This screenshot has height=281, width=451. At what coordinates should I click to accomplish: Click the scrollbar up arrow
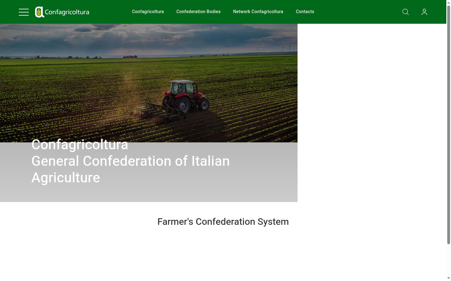click(448, 2)
